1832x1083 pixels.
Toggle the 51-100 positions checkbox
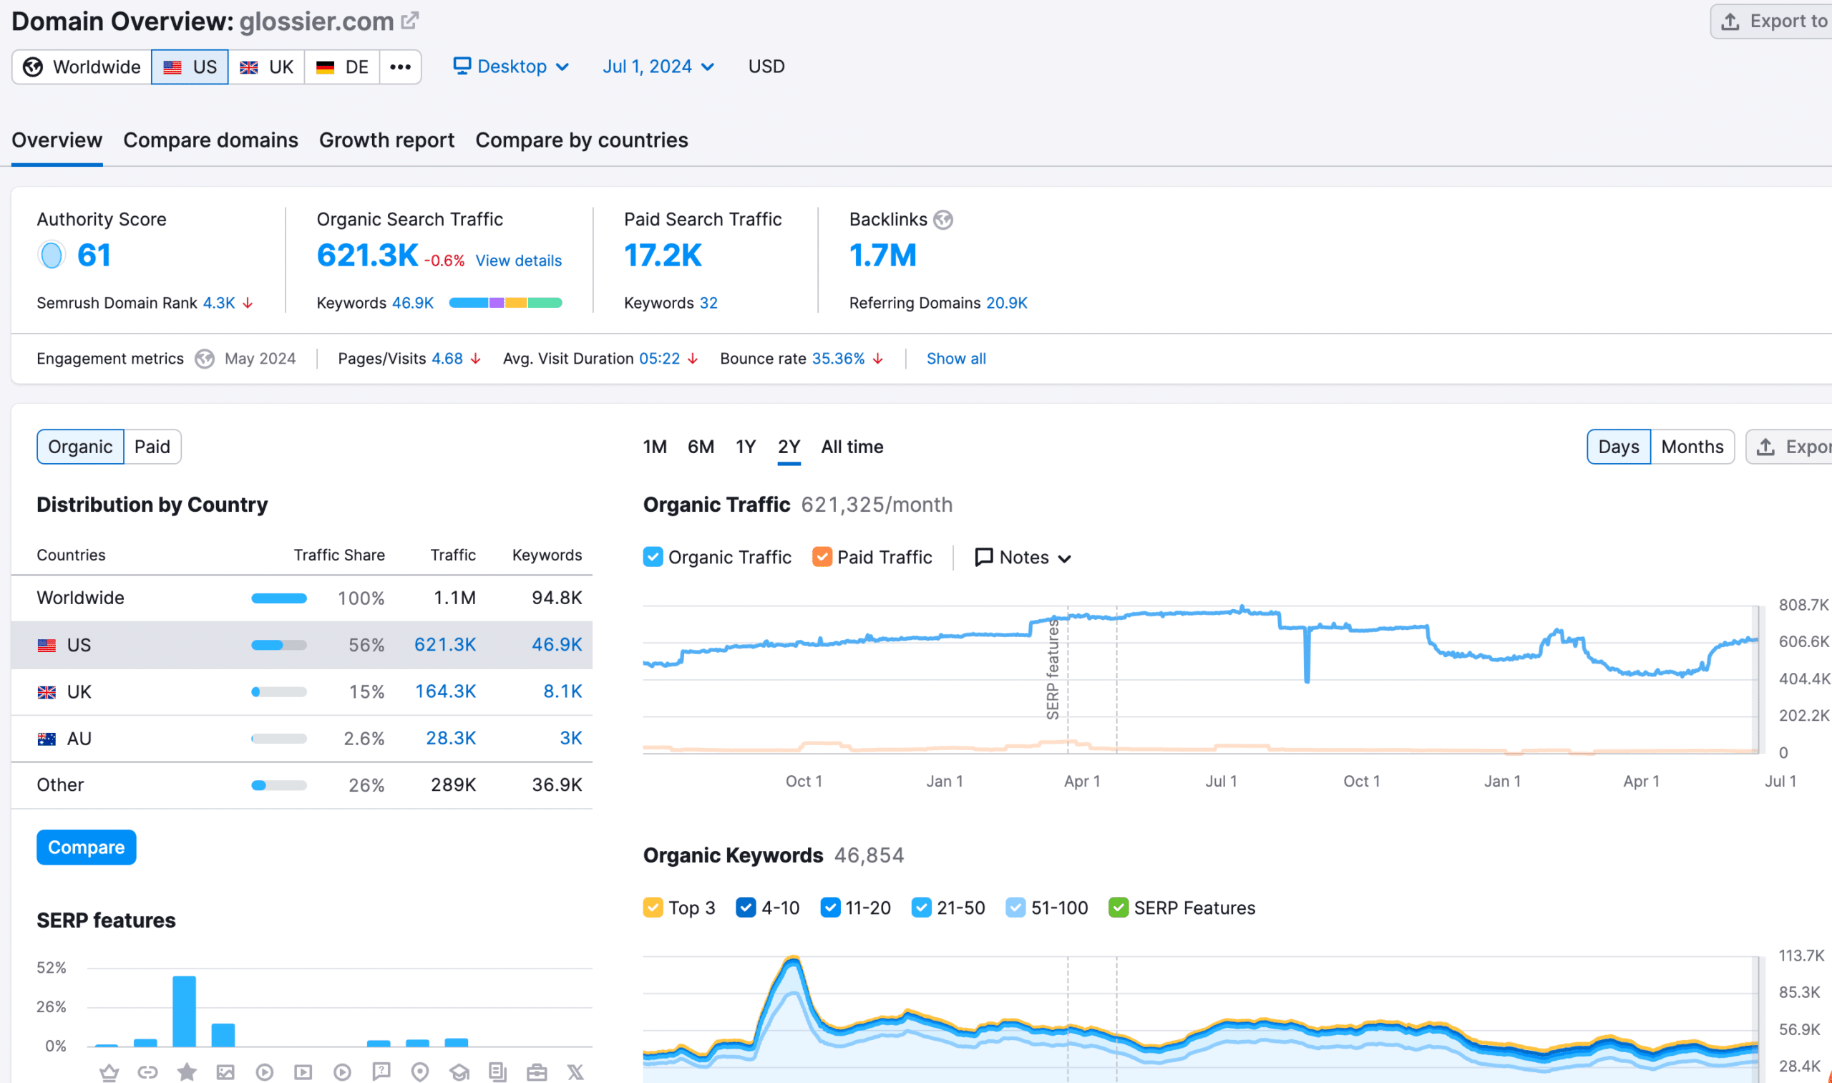point(1015,907)
